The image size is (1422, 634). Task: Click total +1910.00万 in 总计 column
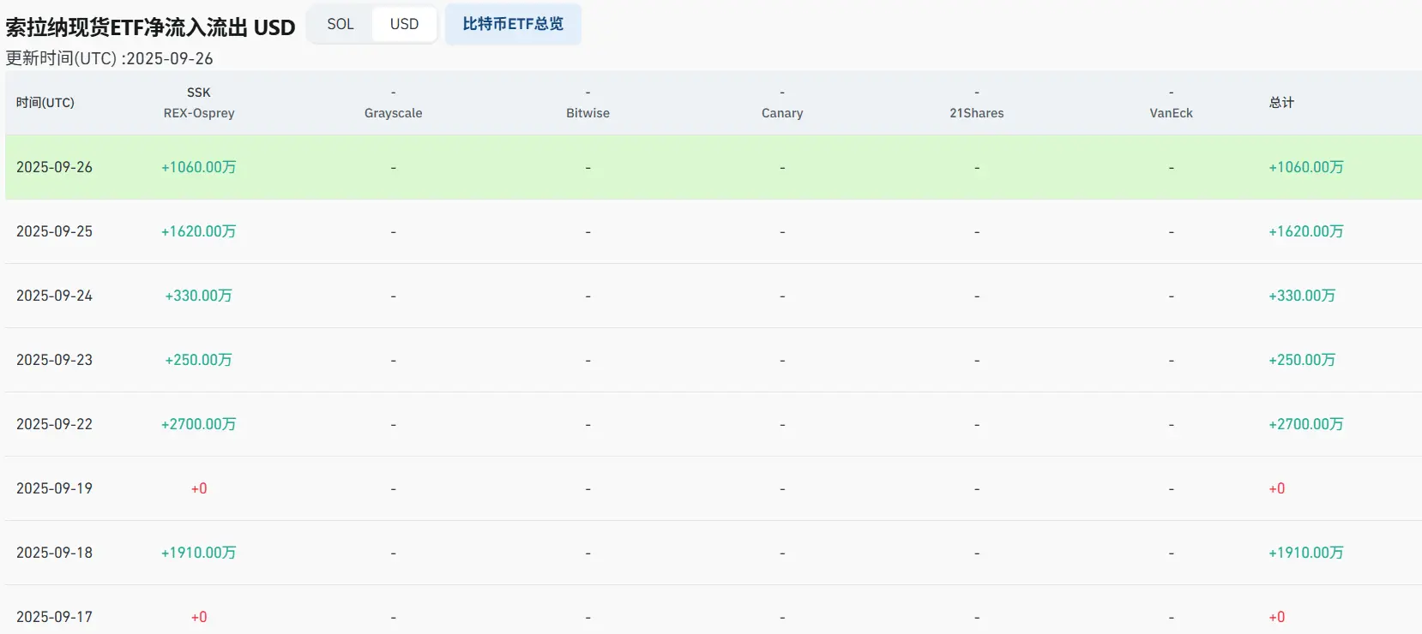(1306, 553)
